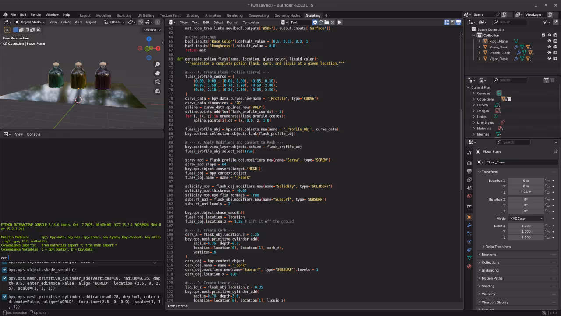This screenshot has height=316, width=561.
Task: Open the Mode dropdown showing XYZ Euler
Action: click(526, 219)
